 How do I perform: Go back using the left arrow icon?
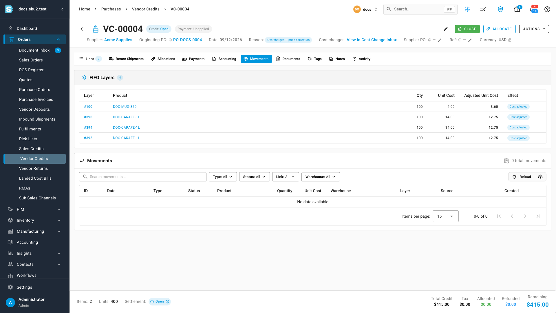[x=82, y=29]
